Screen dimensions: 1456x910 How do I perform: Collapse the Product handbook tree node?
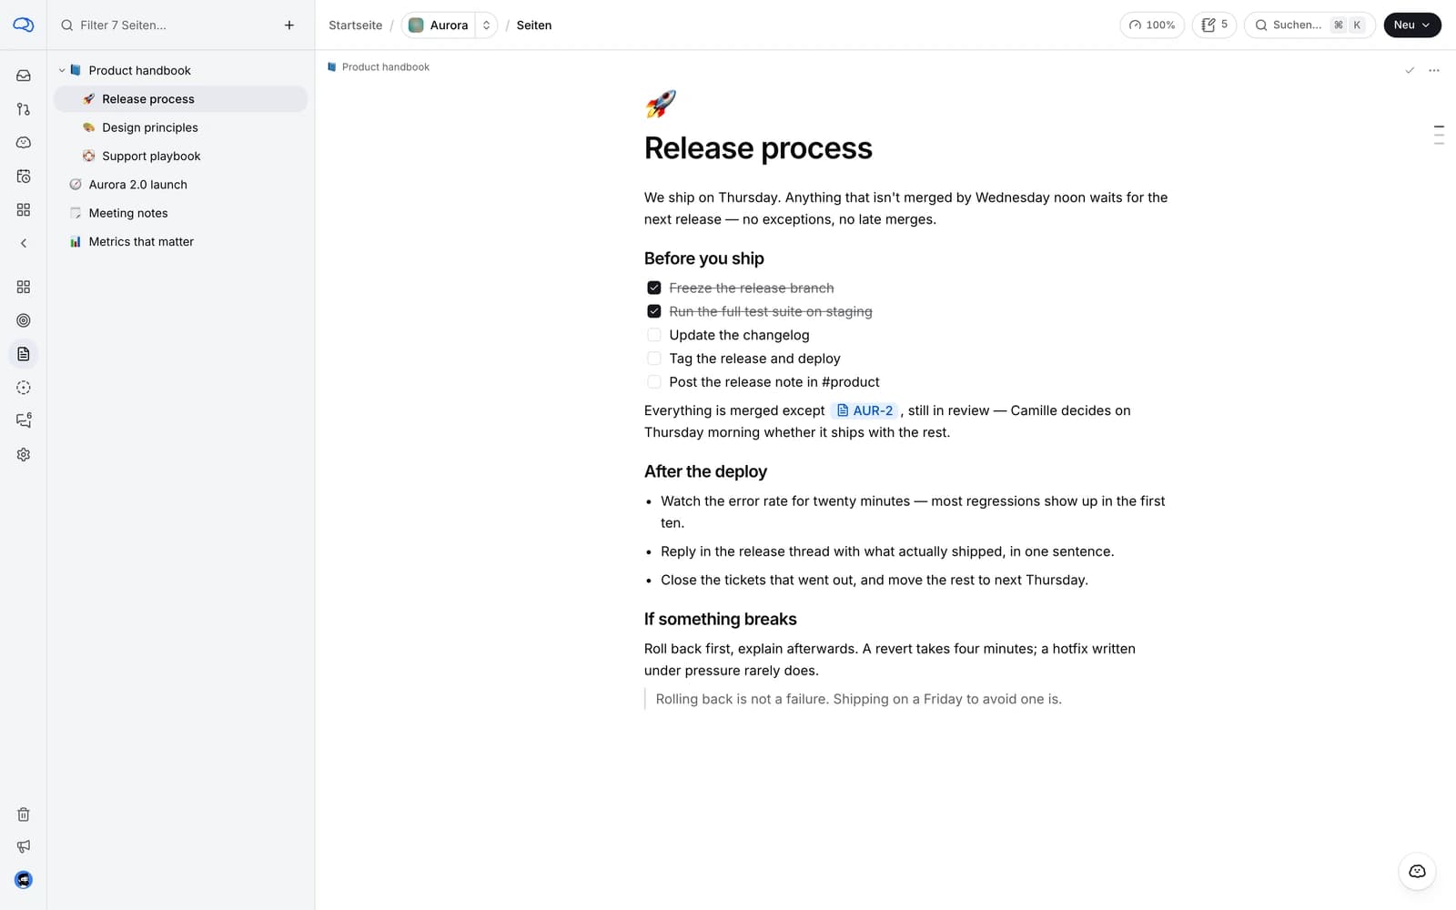coord(62,70)
